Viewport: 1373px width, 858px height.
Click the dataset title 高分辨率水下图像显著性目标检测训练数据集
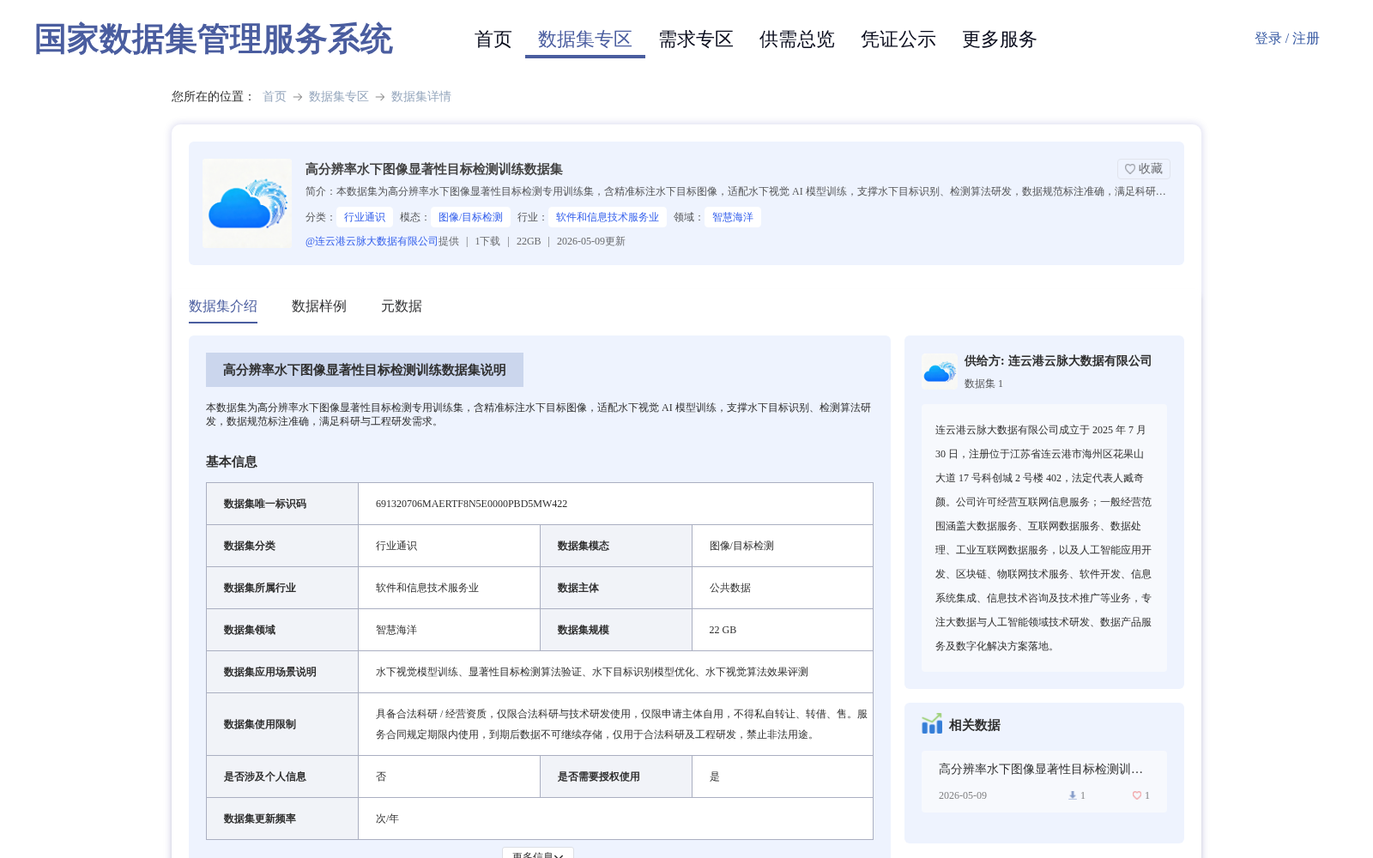[434, 169]
